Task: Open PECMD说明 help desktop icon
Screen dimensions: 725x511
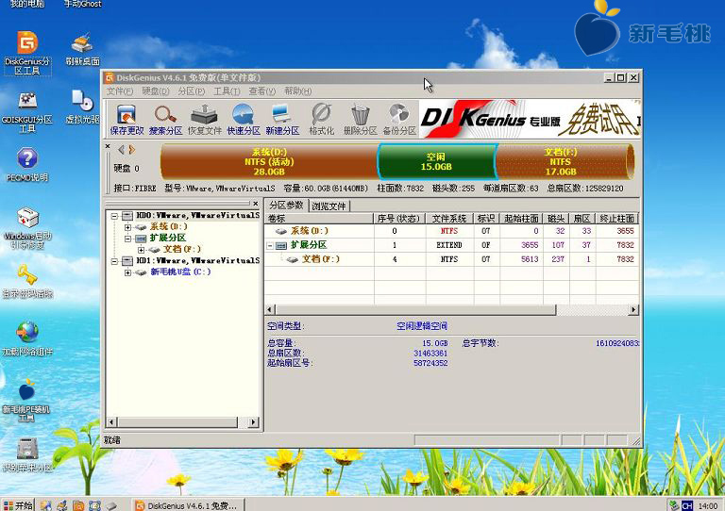Action: (27, 165)
